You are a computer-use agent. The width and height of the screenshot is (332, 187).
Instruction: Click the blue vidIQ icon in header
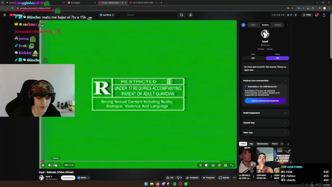288,15
